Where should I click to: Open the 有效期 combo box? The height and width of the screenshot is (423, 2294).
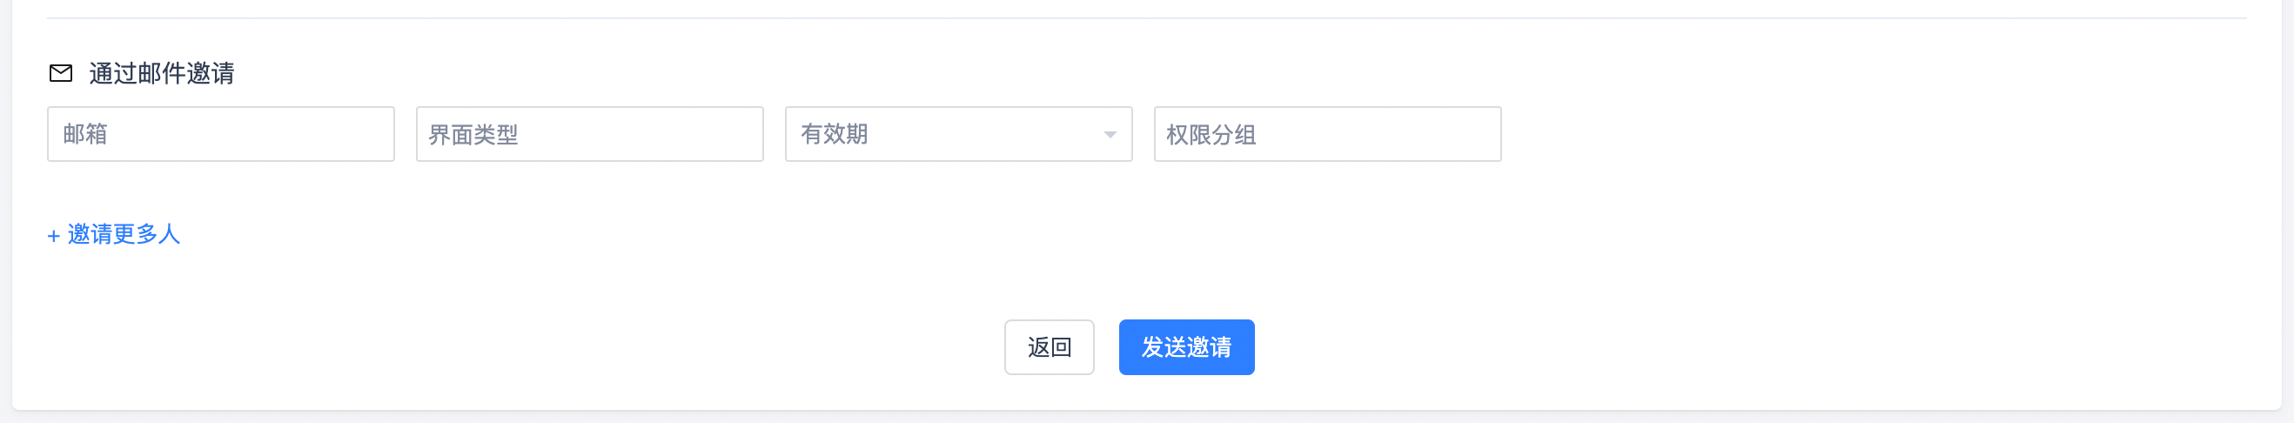pyautogui.click(x=957, y=134)
